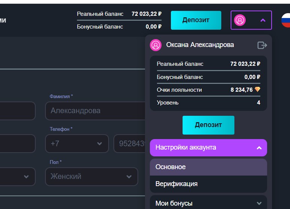The height and width of the screenshot is (209, 290).
Task: Click the Реальный баланс amount in the header
Action: click(x=147, y=14)
